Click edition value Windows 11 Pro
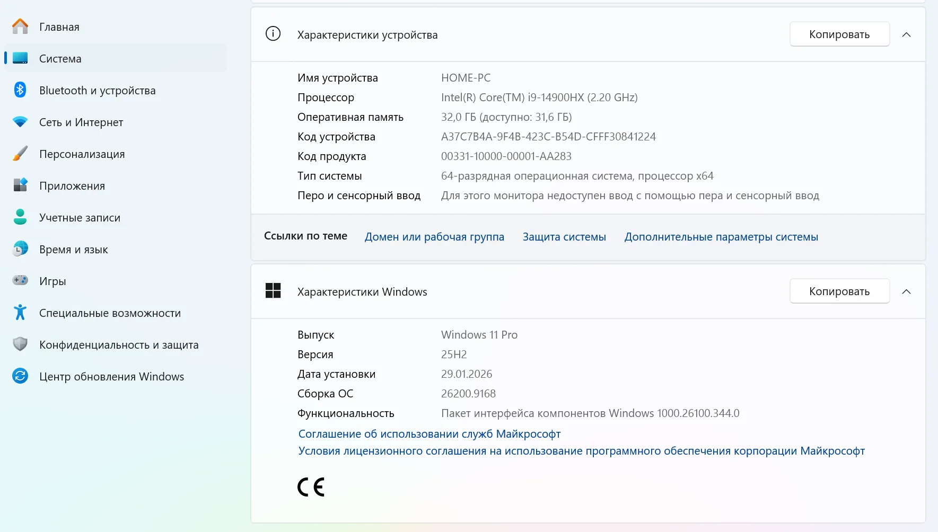This screenshot has height=532, width=938. pos(479,335)
